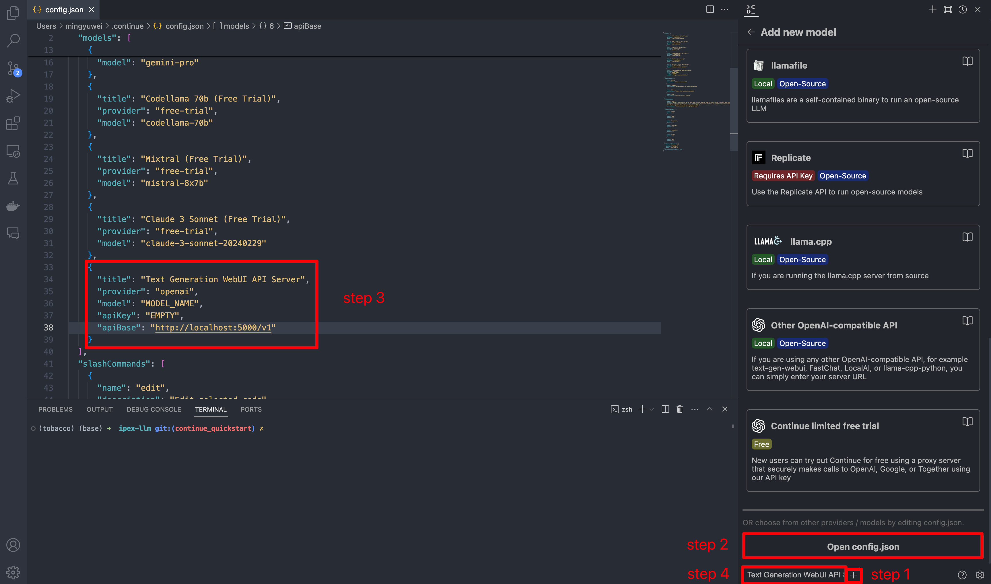Image resolution: width=991 pixels, height=584 pixels.
Task: Click line 41 "slashCommands" key
Action: [x=114, y=364]
